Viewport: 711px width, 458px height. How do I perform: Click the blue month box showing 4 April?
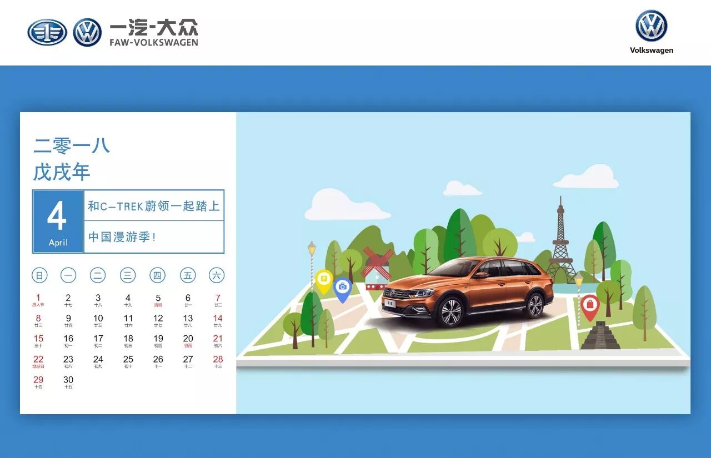[58, 222]
